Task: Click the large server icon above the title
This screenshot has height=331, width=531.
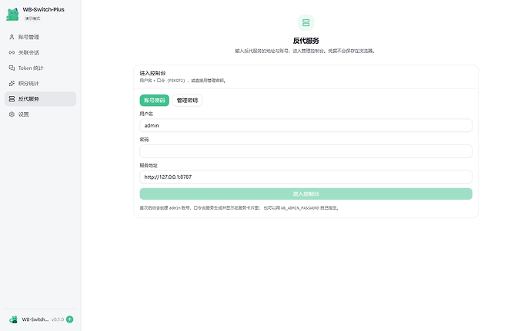Action: (306, 22)
